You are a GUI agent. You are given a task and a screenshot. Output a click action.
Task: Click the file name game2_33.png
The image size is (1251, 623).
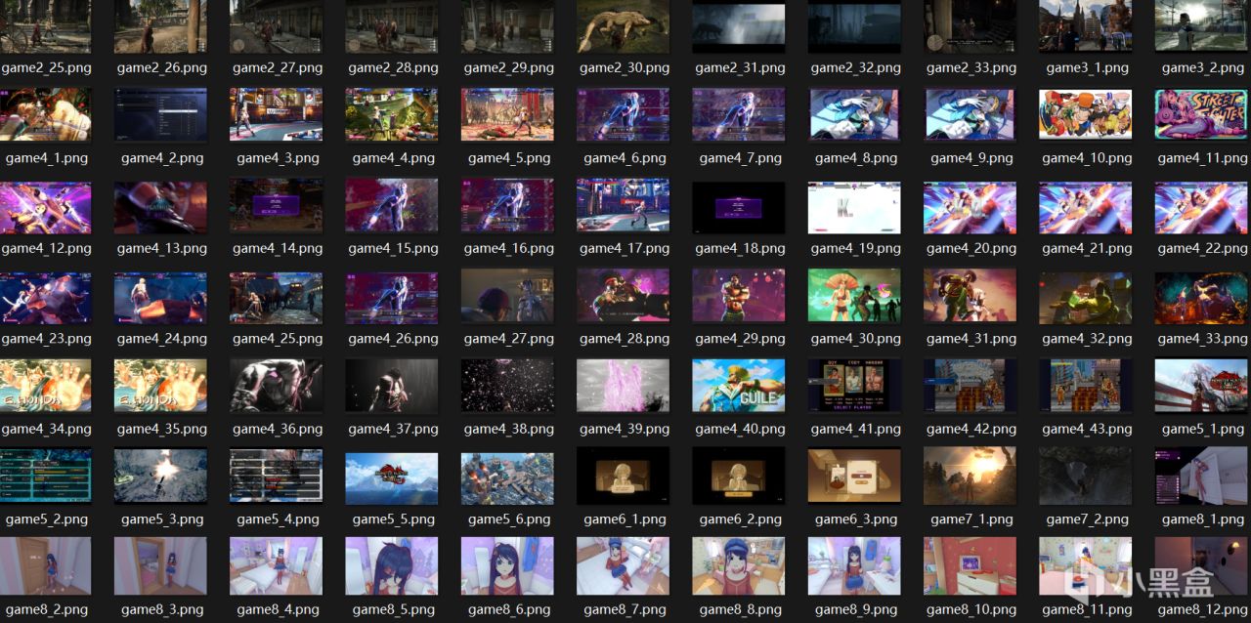coord(971,68)
